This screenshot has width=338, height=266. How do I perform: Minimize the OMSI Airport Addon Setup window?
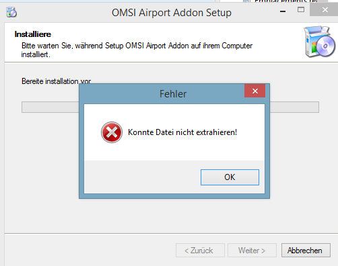[x=283, y=11]
